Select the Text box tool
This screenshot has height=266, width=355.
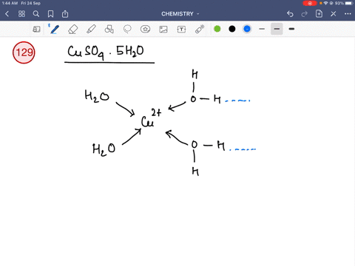181,30
